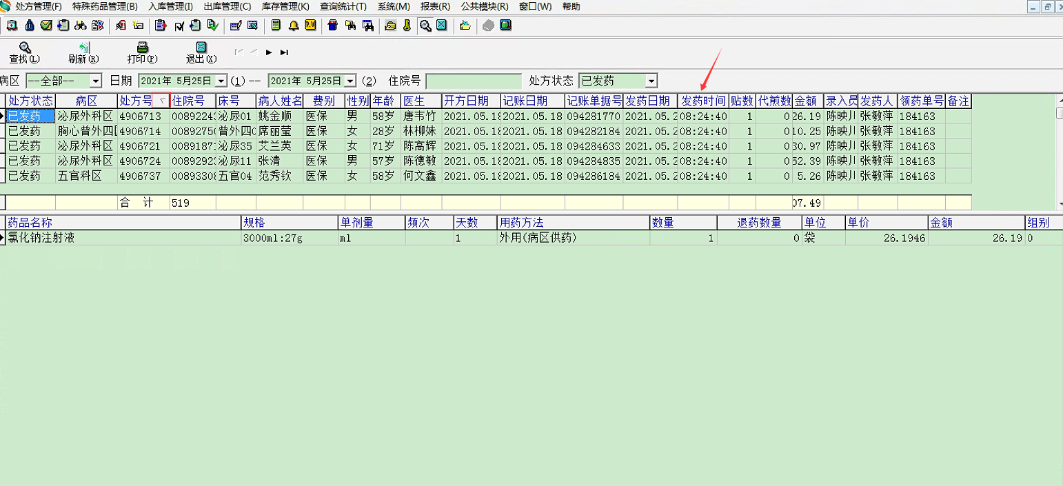Select the row for patient 席丽莹
The height and width of the screenshot is (486, 1063).
489,131
